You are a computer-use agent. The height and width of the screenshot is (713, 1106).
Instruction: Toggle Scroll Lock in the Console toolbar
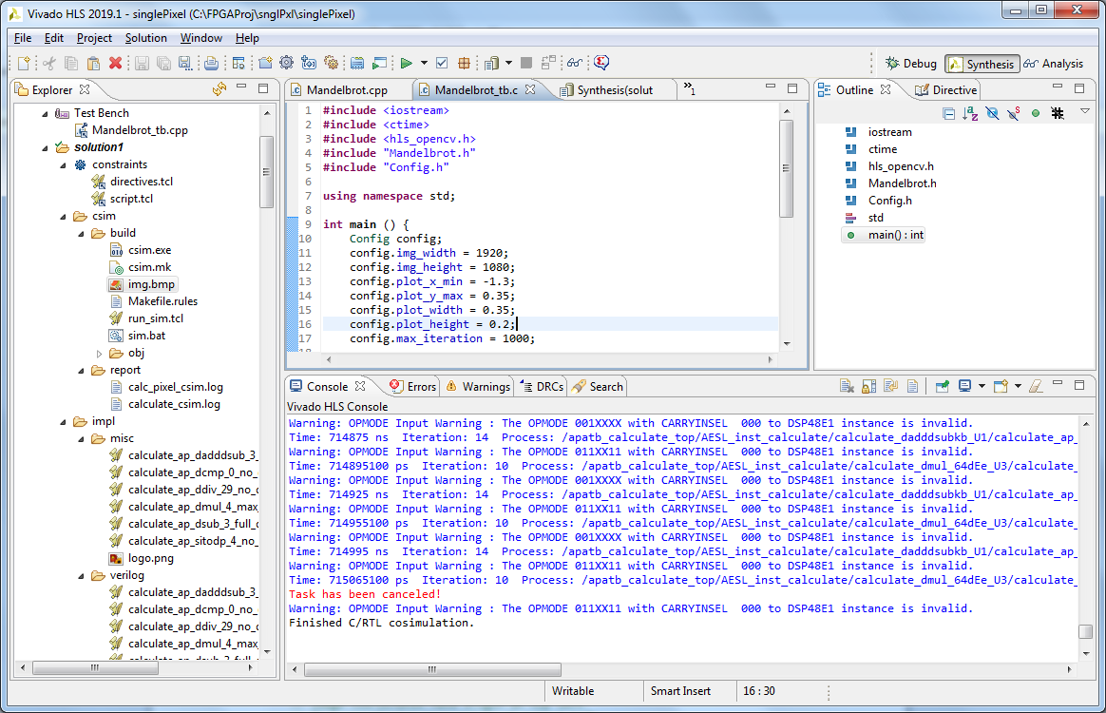click(868, 386)
